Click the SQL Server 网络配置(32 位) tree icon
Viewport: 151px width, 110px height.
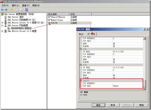6,20
